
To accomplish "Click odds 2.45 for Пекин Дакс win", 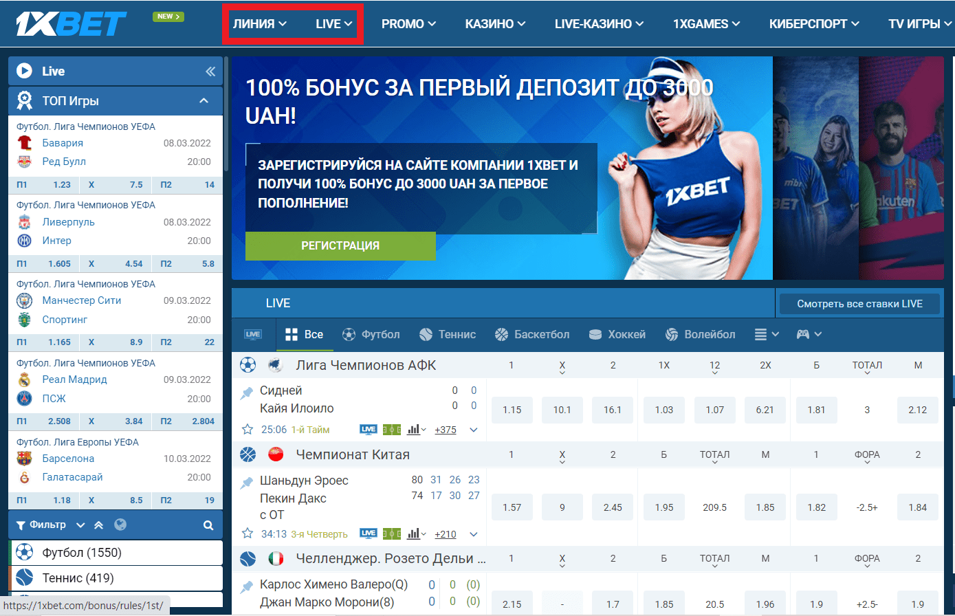I will 613,507.
